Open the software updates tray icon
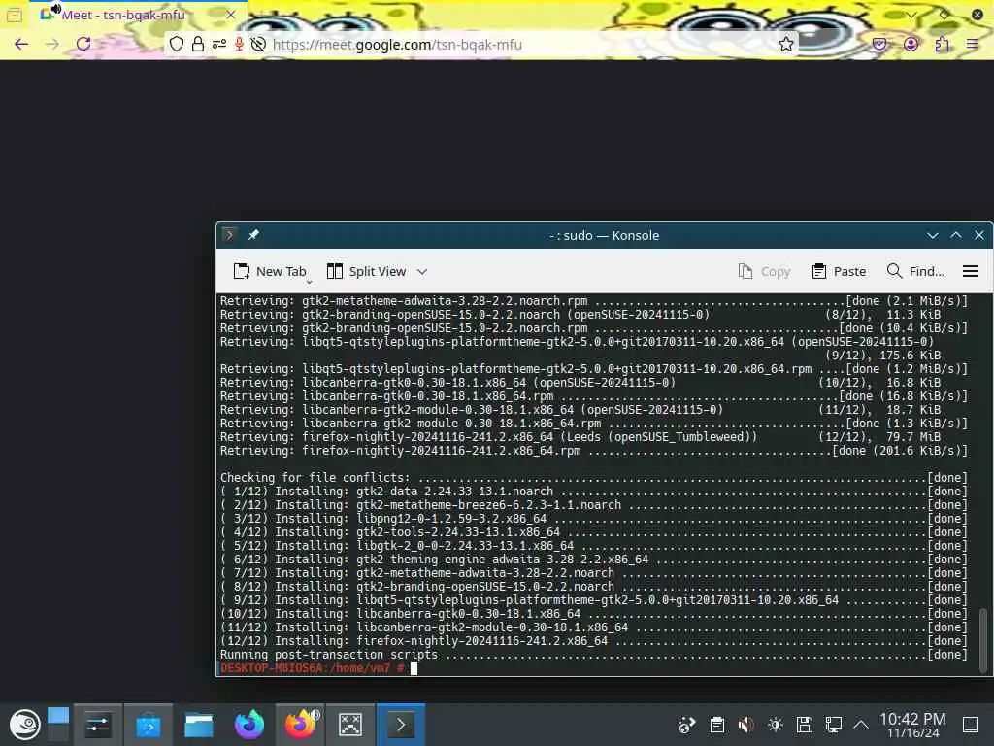The image size is (994, 746). (686, 725)
